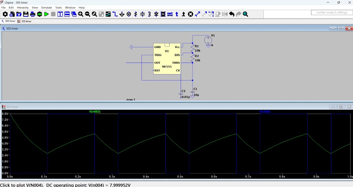Click the V1 voltage source

208,40
